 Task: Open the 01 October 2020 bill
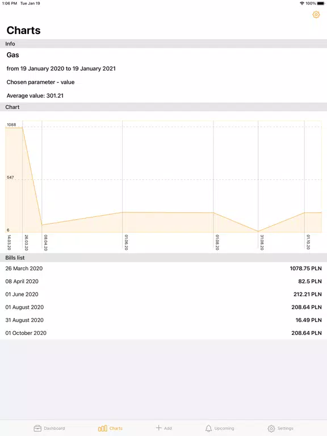click(x=163, y=333)
